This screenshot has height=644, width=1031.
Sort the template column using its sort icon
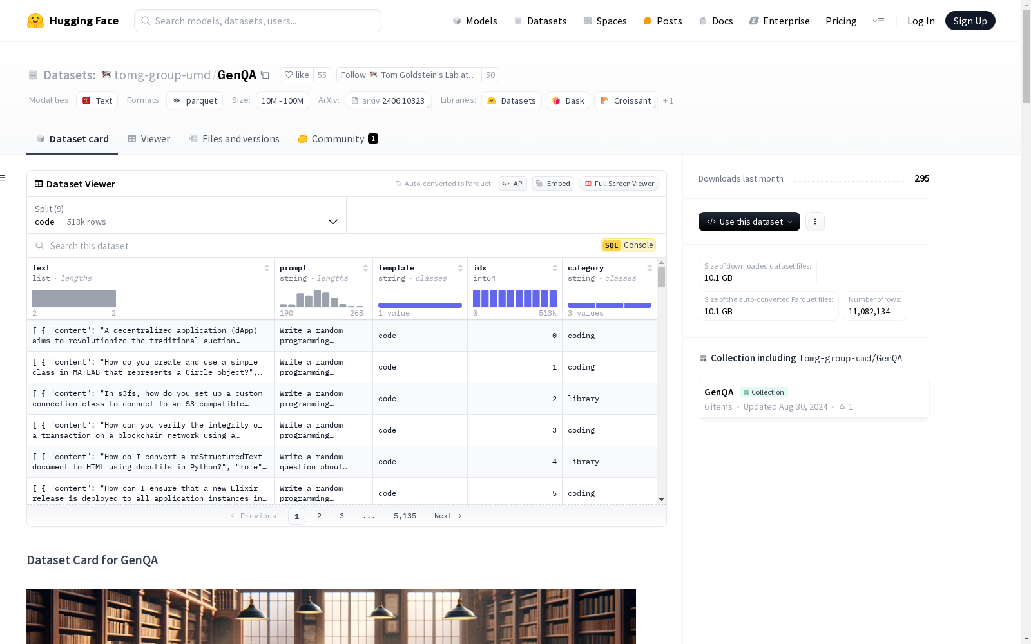click(x=460, y=268)
